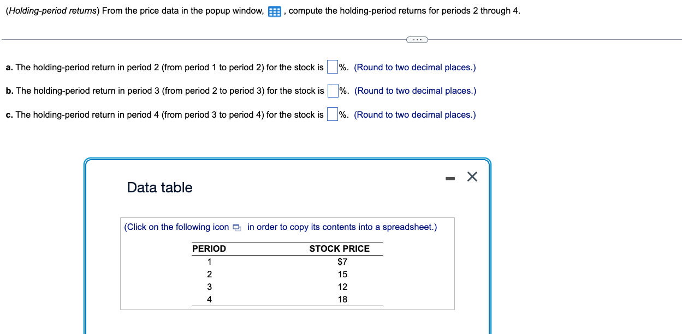This screenshot has height=334, width=682.
Task: Select the PERIOD column header
Action: coord(209,248)
